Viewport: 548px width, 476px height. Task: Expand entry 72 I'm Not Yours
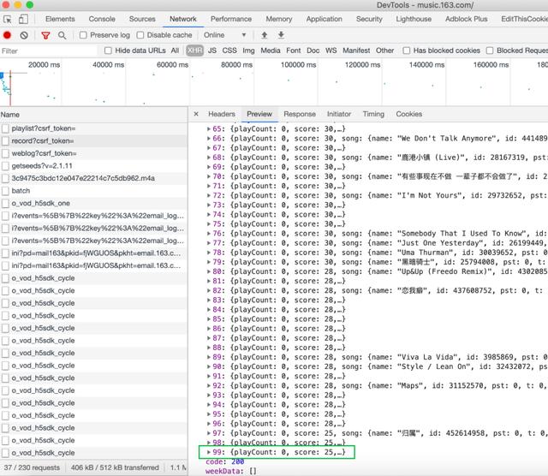pyautogui.click(x=209, y=195)
